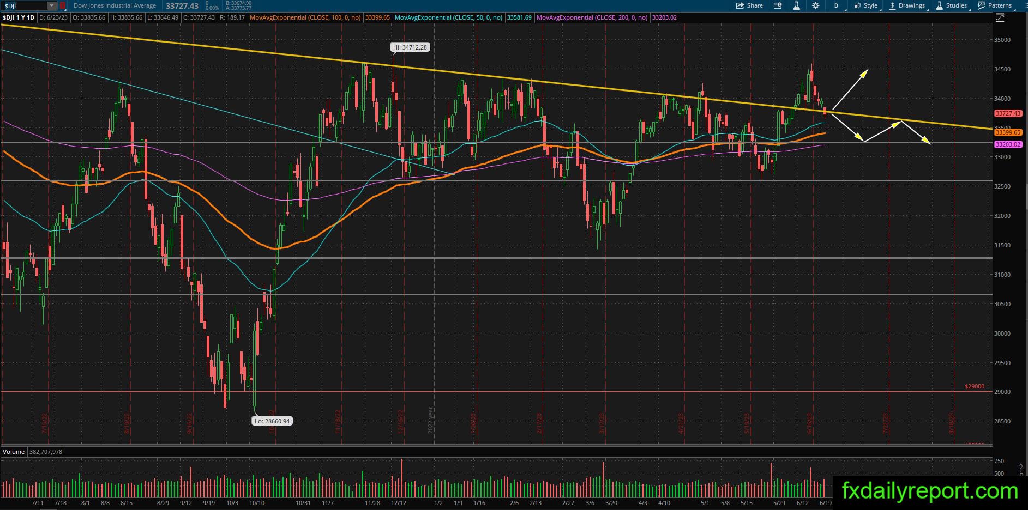
Task: Click the Lo: 28660.94 price bubble
Action: pyautogui.click(x=272, y=421)
